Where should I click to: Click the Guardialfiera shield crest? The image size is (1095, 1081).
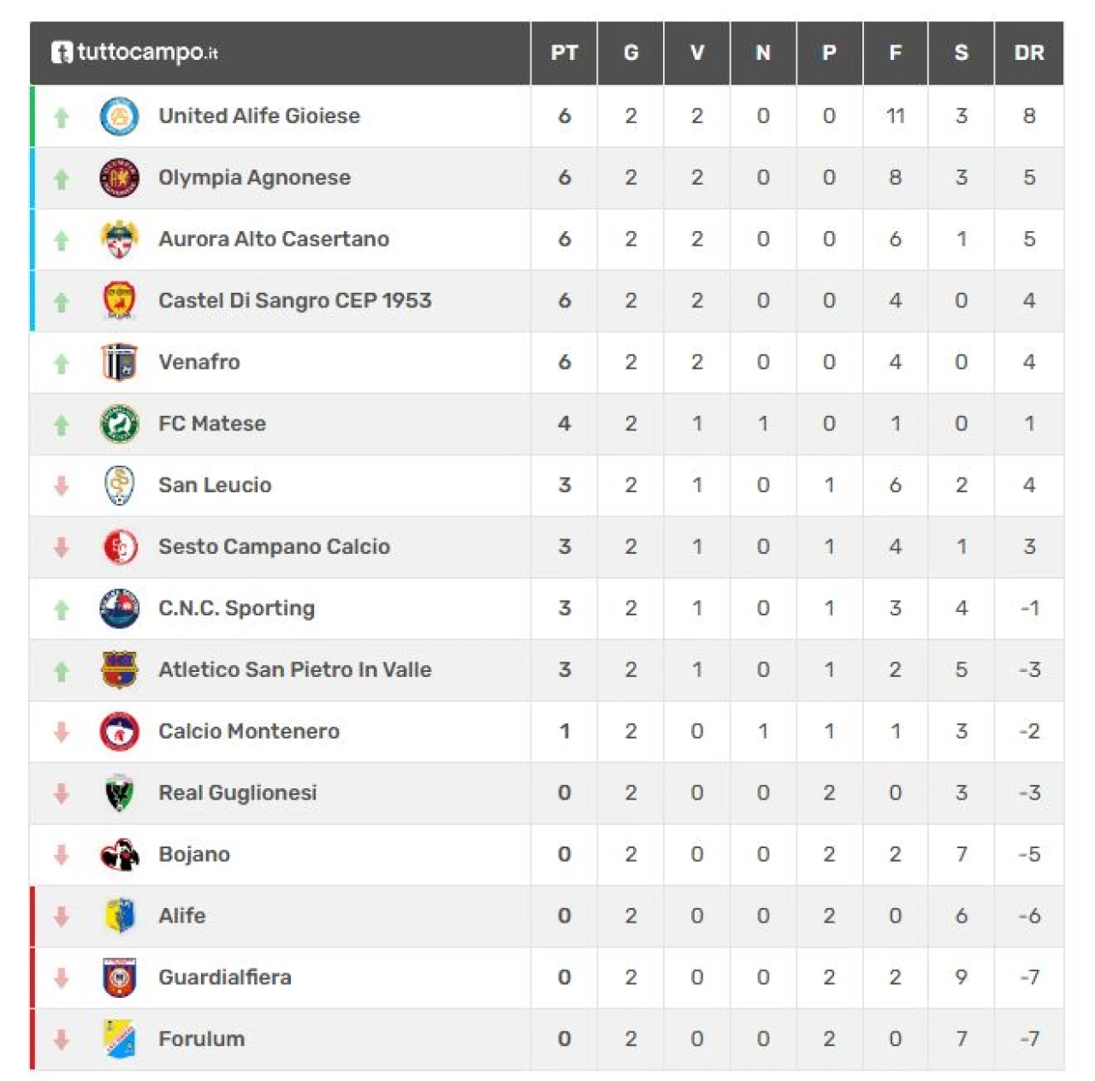120,977
